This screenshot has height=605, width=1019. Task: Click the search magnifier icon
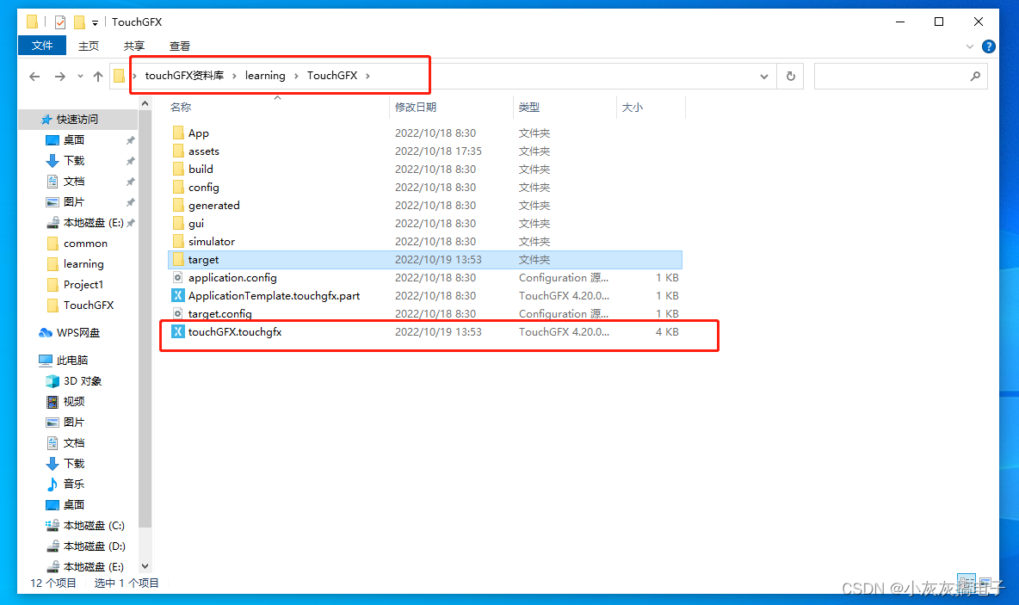[975, 76]
